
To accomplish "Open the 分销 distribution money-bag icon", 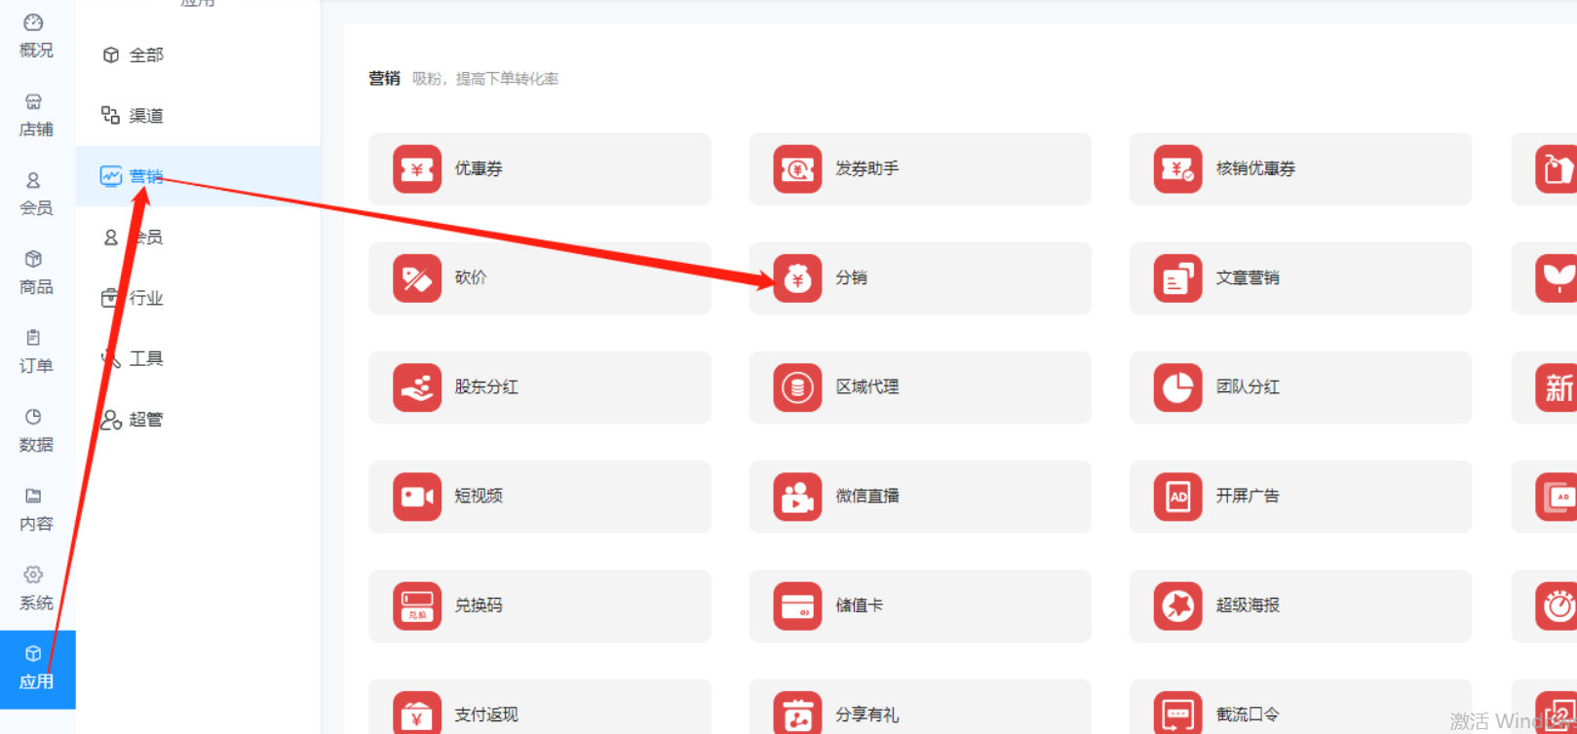I will tap(797, 278).
